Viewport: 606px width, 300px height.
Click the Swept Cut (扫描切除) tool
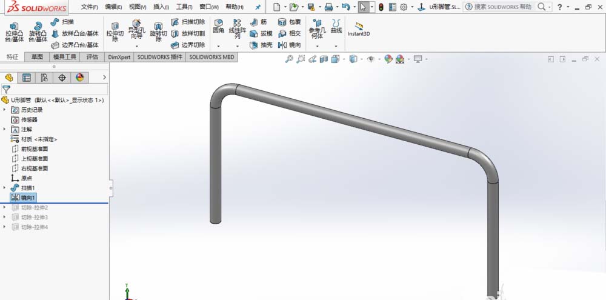point(188,22)
